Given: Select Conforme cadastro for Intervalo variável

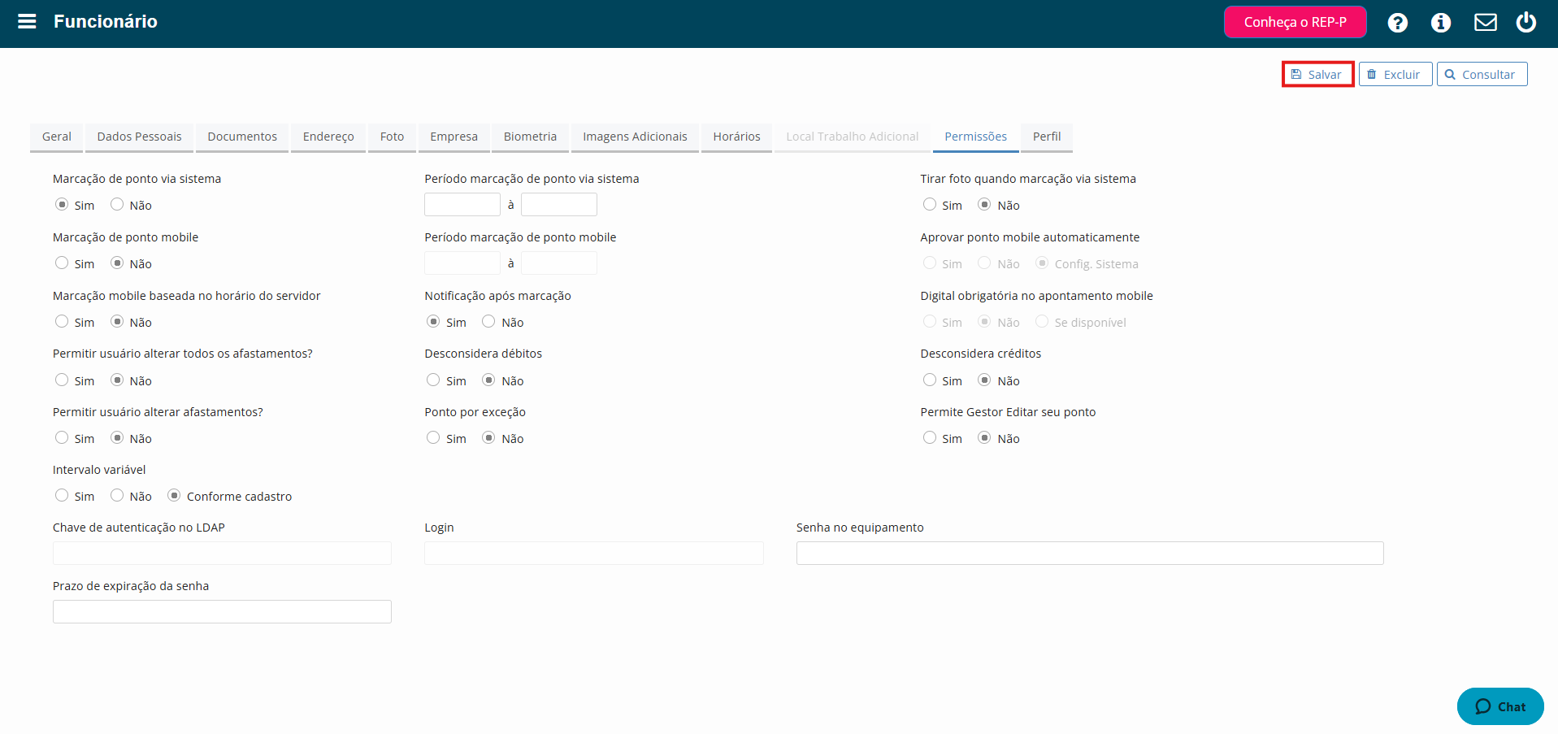Looking at the screenshot, I should [x=174, y=496].
